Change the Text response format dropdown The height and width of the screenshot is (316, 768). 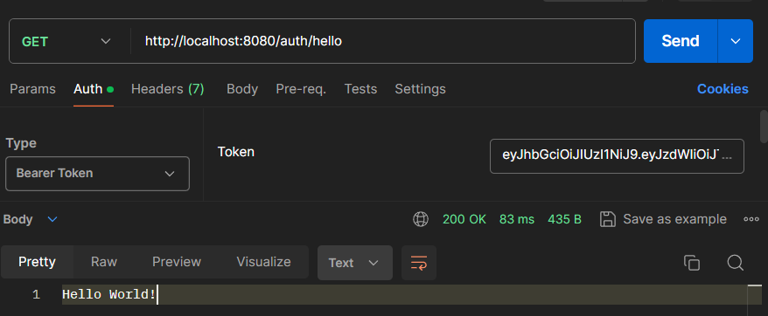tap(354, 263)
